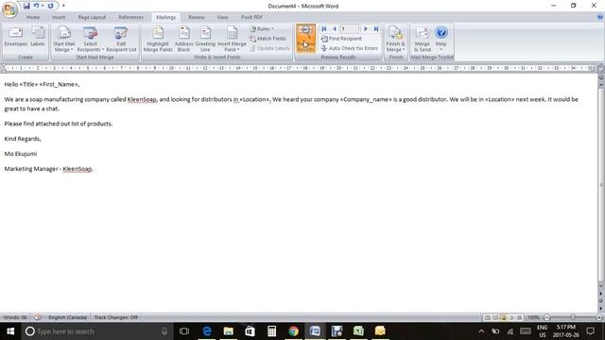Show hidden system tray icons
The width and height of the screenshot is (605, 340).
(481, 331)
